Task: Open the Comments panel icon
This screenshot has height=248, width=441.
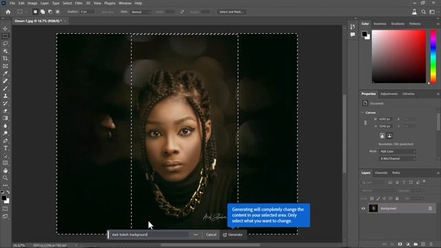Action: point(353,34)
